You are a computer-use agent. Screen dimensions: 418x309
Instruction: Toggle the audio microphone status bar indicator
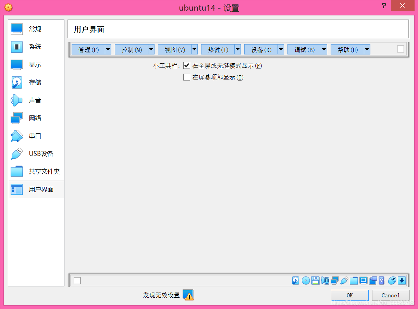coord(325,281)
